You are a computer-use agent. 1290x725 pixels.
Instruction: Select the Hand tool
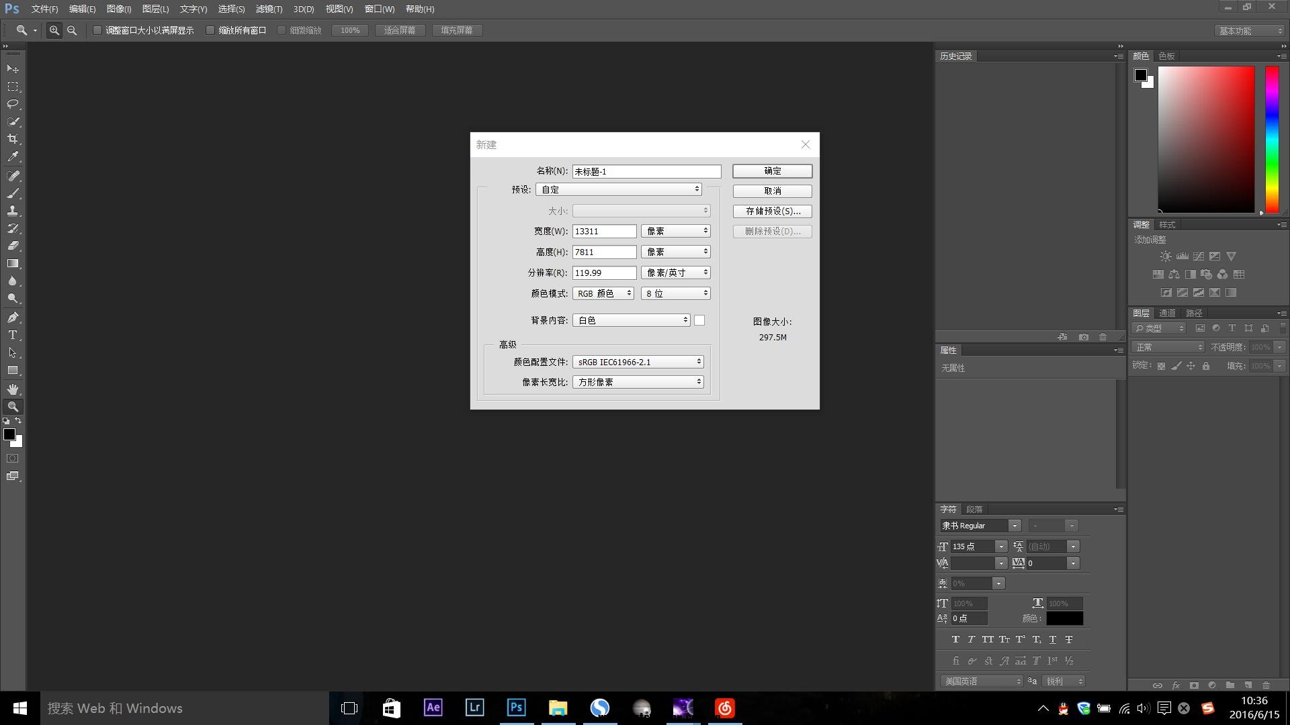(13, 389)
